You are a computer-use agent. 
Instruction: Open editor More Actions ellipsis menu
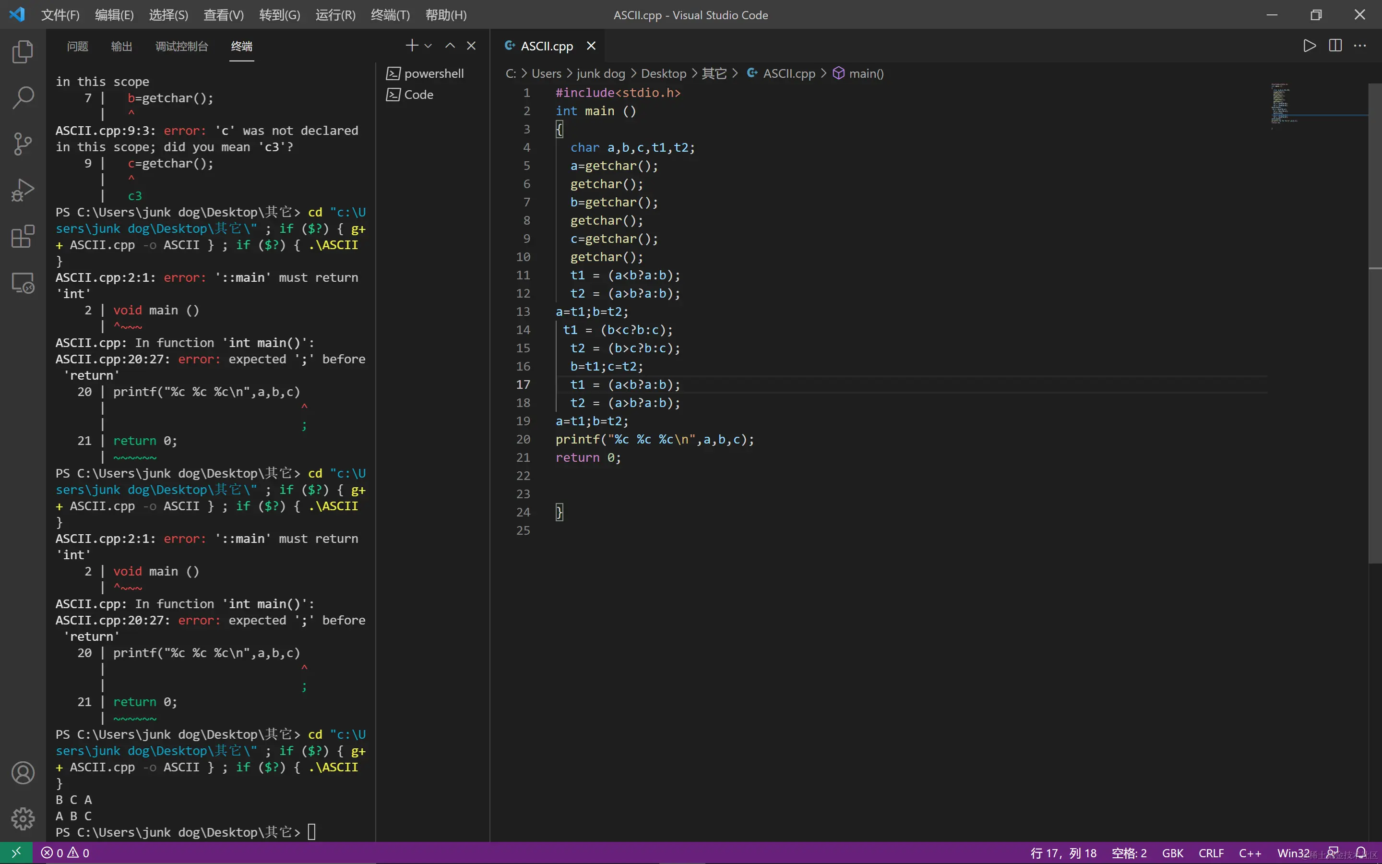(x=1360, y=46)
